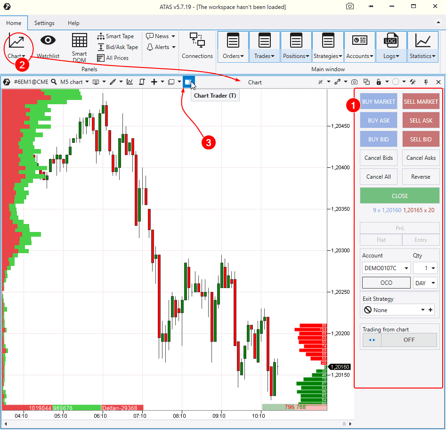
Task: Open the Watchlist panel
Action: coord(48,46)
